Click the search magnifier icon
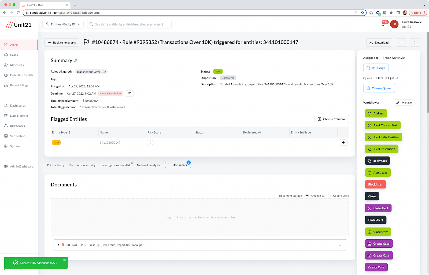429x275 pixels. 91,24
